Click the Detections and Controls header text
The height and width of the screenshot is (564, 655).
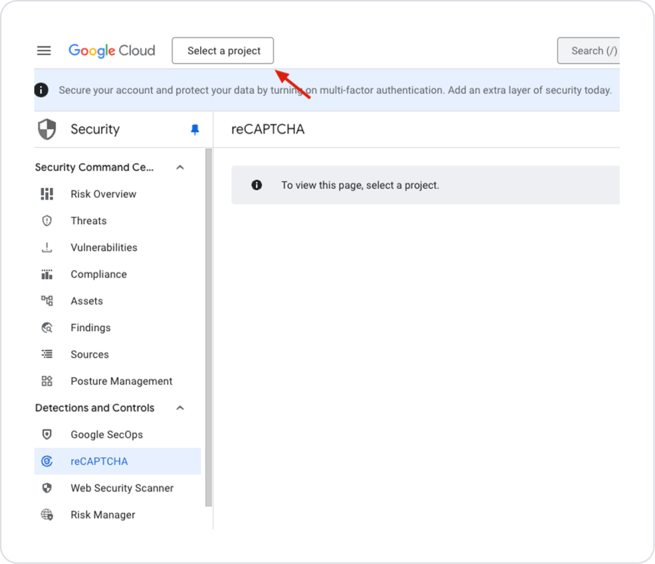coord(95,408)
